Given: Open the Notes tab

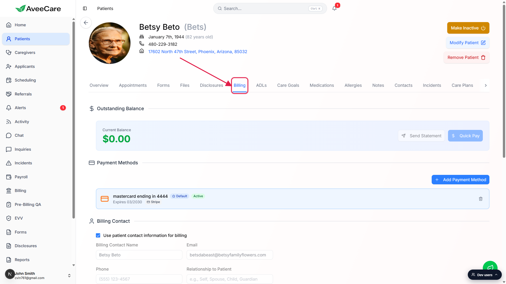Looking at the screenshot, I should [x=378, y=85].
